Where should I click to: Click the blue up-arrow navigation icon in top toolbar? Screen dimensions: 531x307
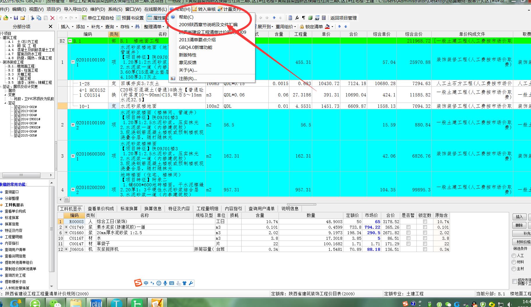[274, 18]
